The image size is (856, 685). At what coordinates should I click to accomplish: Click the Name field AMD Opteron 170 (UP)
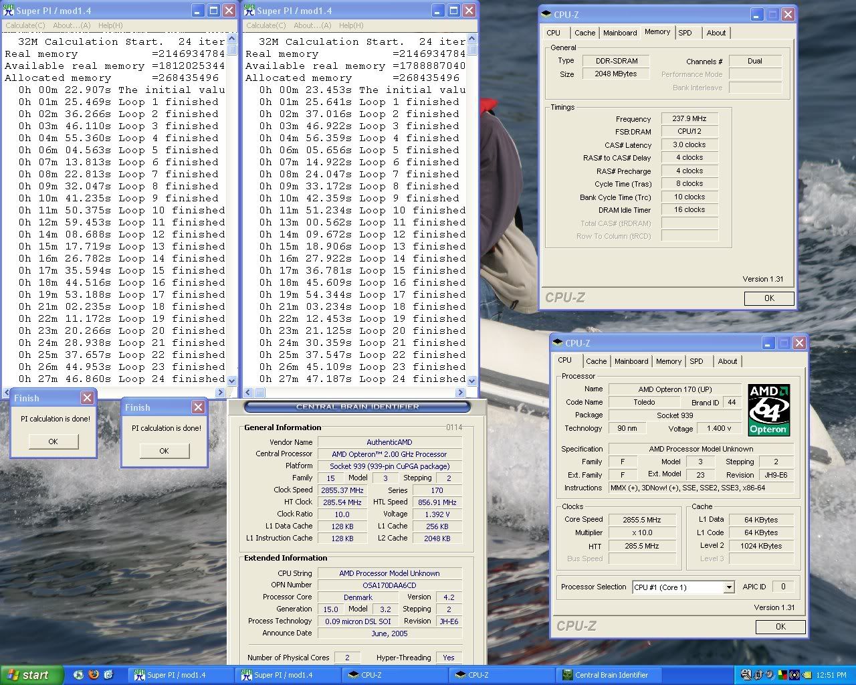tap(675, 389)
